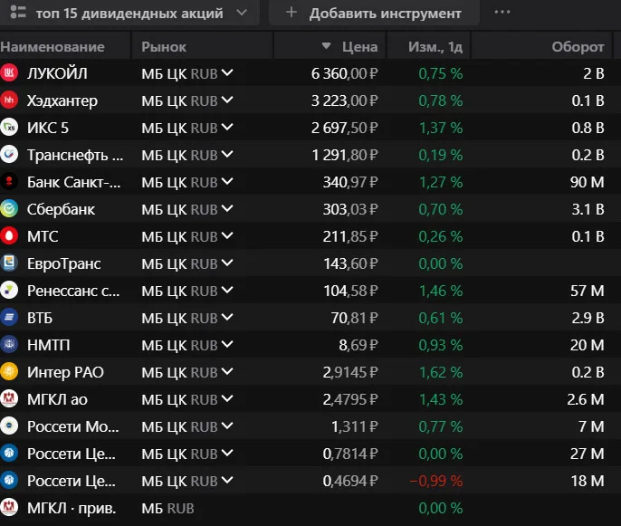Screen dimensions: 621x526
Task: Open the Банк Санкт-... instrument name
Action: (x=73, y=182)
